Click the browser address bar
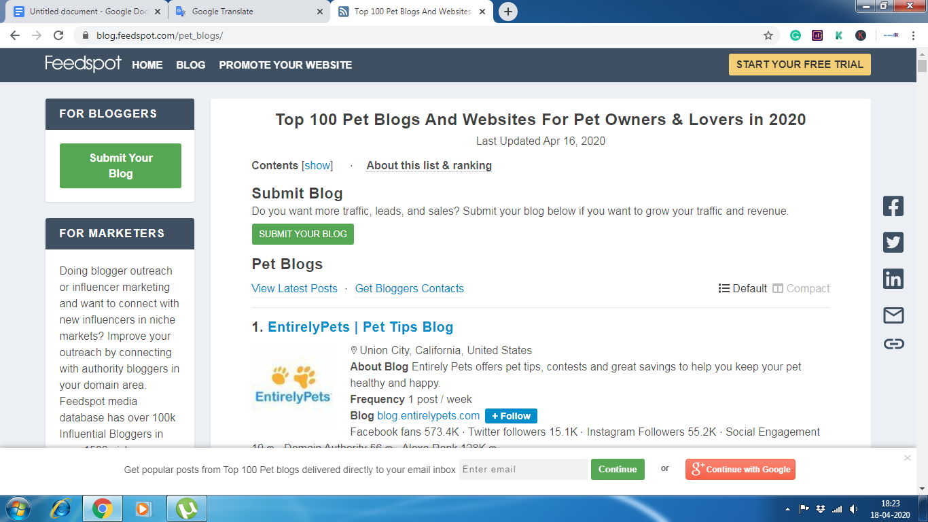The image size is (928, 522). (x=427, y=35)
